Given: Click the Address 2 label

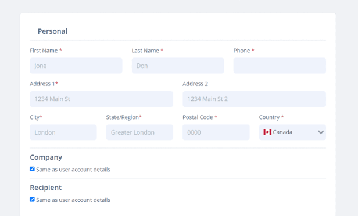Looking at the screenshot, I should click(x=195, y=84).
